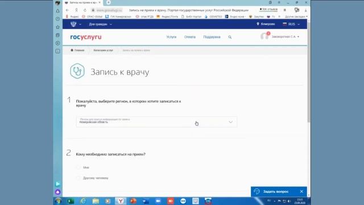This screenshot has width=364, height=205.
Task: Click the coat of arms emblem icon
Action: coord(73,24)
